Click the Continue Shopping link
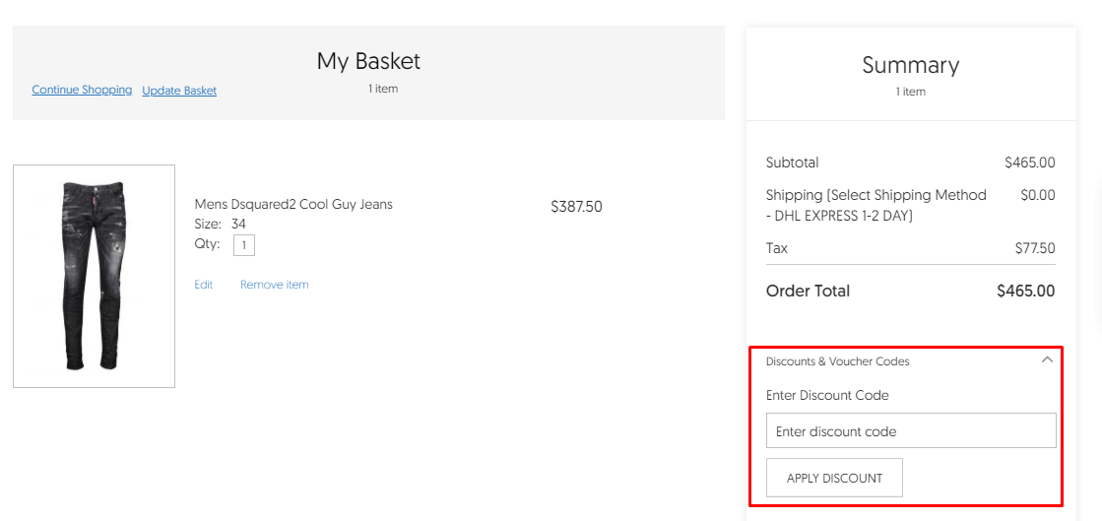 click(82, 90)
